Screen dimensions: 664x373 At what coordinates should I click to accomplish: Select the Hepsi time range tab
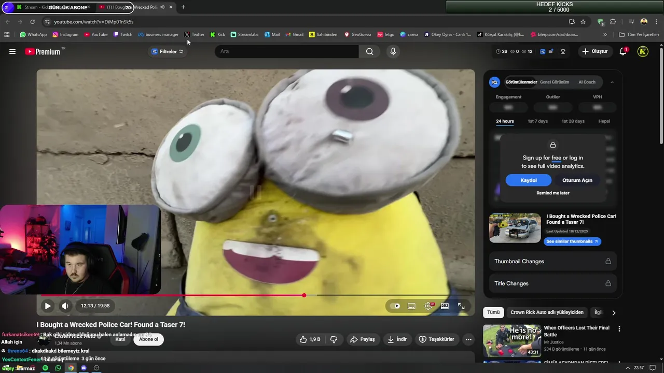tap(604, 121)
